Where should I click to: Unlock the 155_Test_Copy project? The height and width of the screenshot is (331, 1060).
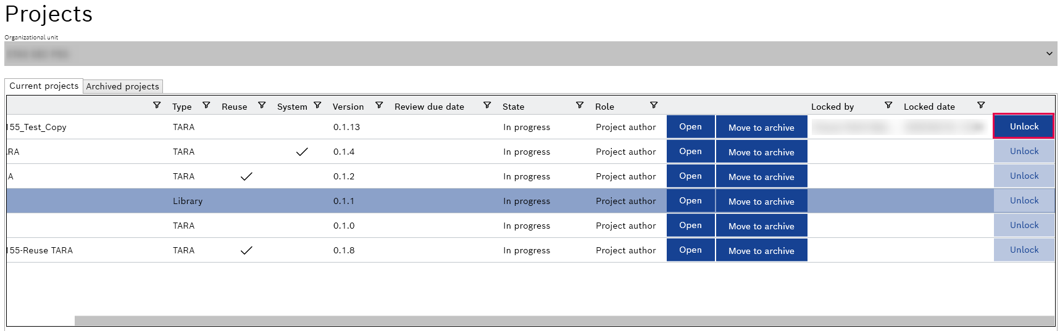1024,126
